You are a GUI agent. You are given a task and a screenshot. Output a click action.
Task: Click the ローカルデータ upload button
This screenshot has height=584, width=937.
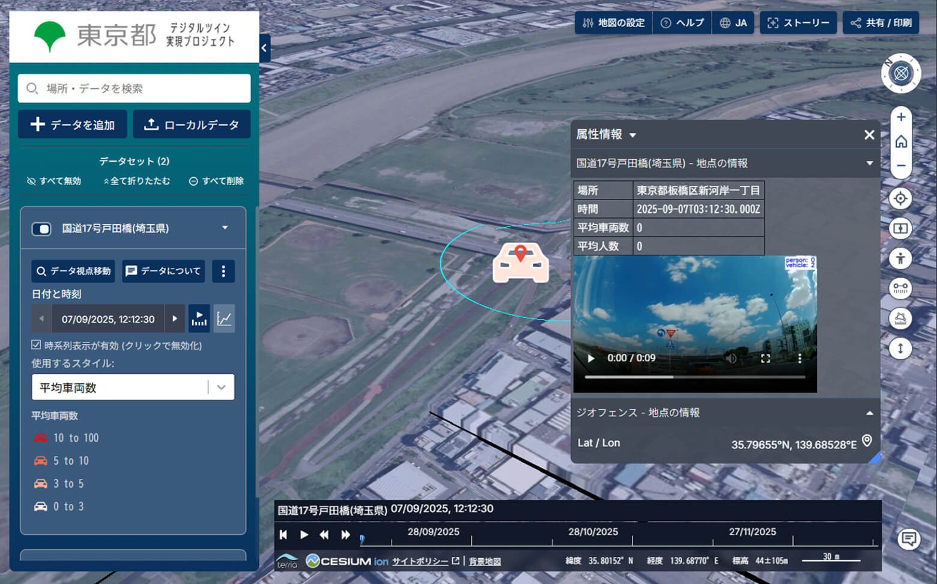pyautogui.click(x=192, y=124)
